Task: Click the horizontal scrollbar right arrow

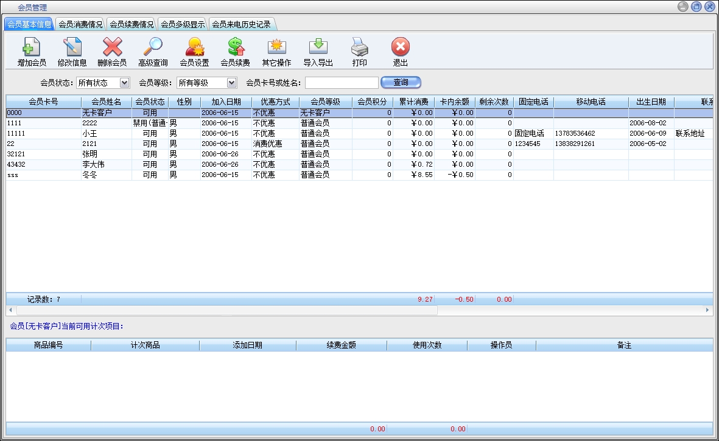Action: tap(707, 310)
